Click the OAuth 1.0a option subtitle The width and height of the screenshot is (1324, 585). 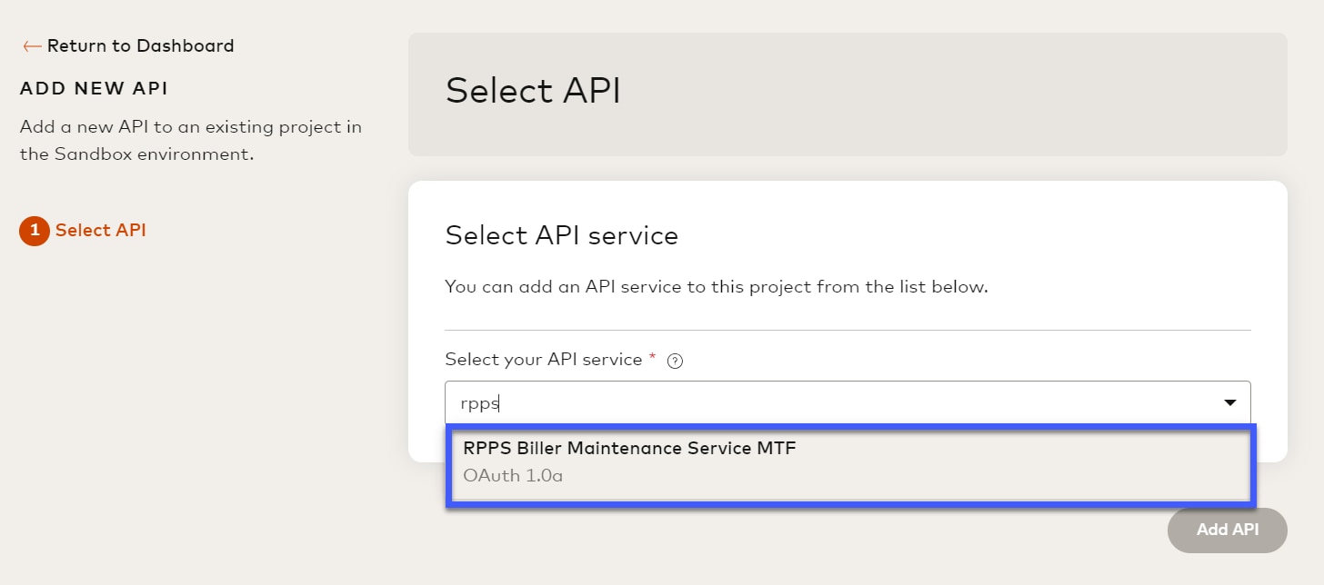[513, 475]
